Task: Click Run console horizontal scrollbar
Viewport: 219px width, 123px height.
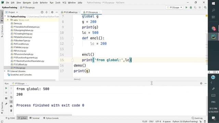Action: (x=44, y=115)
